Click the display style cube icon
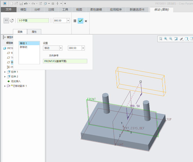 pos(186,39)
